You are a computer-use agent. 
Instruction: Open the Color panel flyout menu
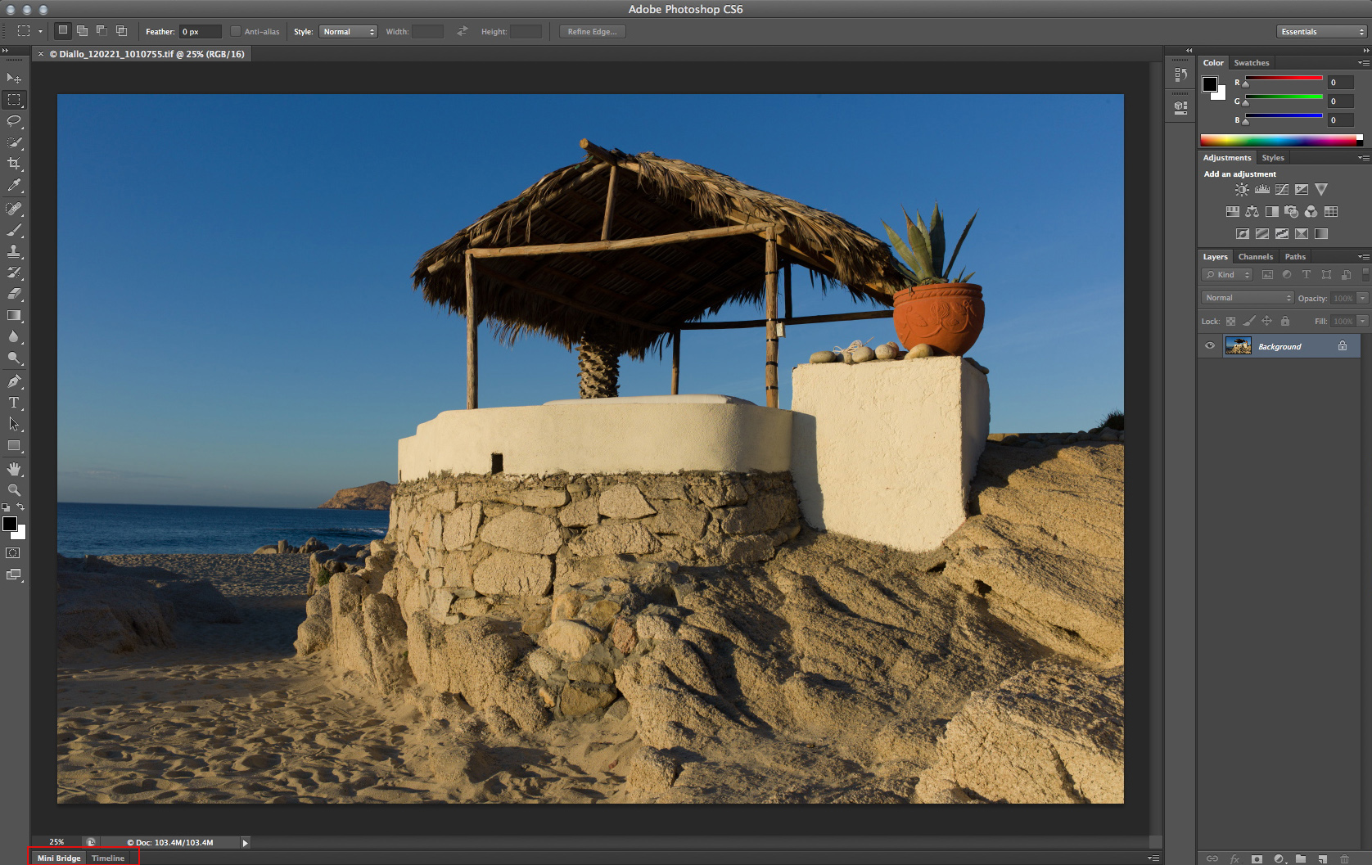[1363, 63]
